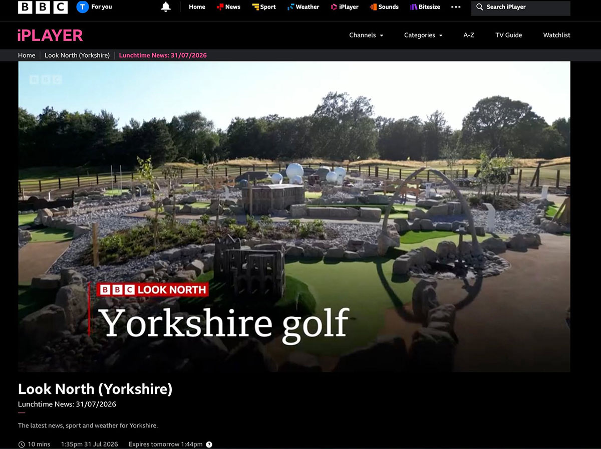
Task: Open the A-Z programme list
Action: pyautogui.click(x=469, y=35)
